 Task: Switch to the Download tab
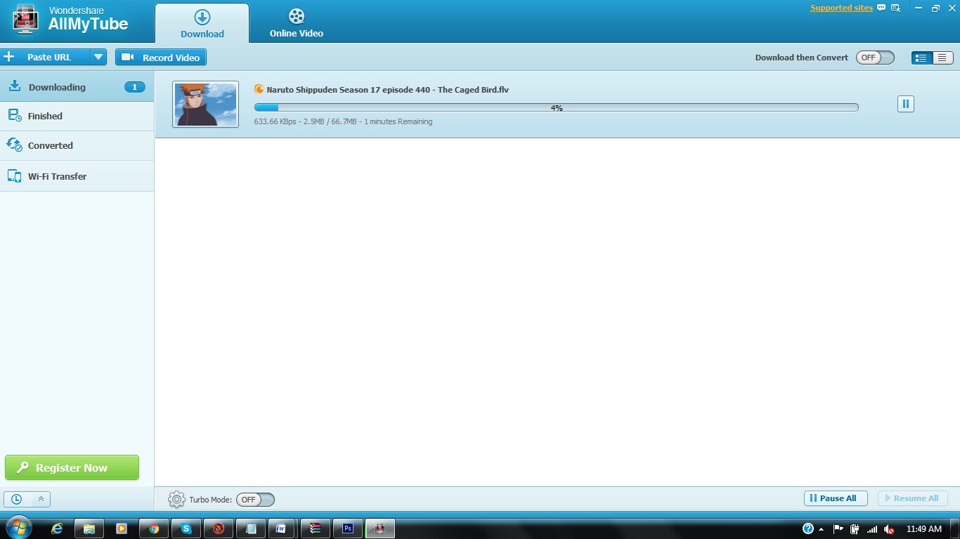[x=202, y=23]
